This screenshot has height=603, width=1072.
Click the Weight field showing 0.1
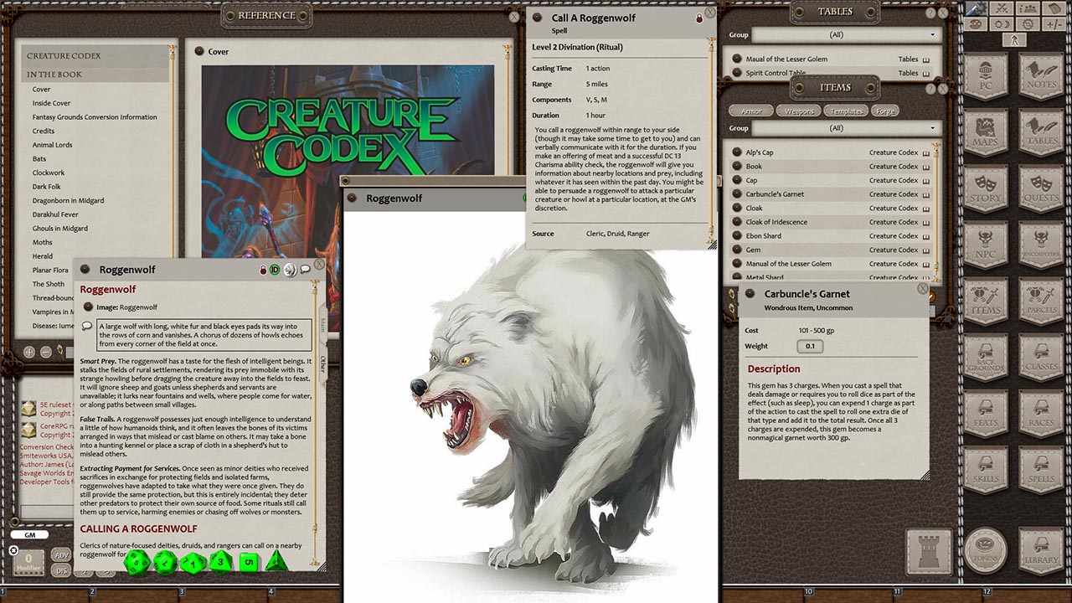click(x=810, y=346)
